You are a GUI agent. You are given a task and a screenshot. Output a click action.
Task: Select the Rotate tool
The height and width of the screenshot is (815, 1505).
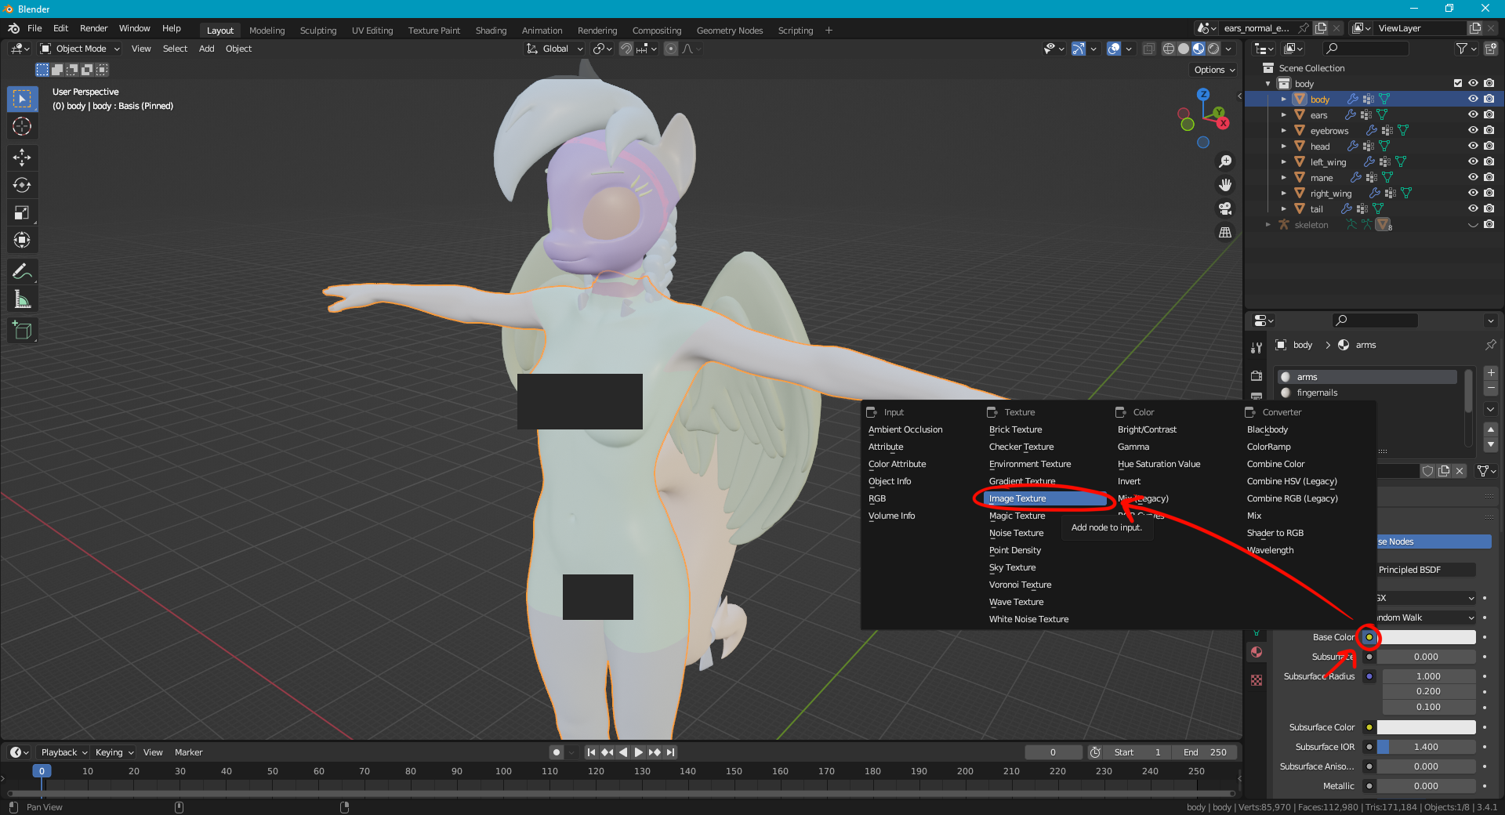pyautogui.click(x=22, y=185)
